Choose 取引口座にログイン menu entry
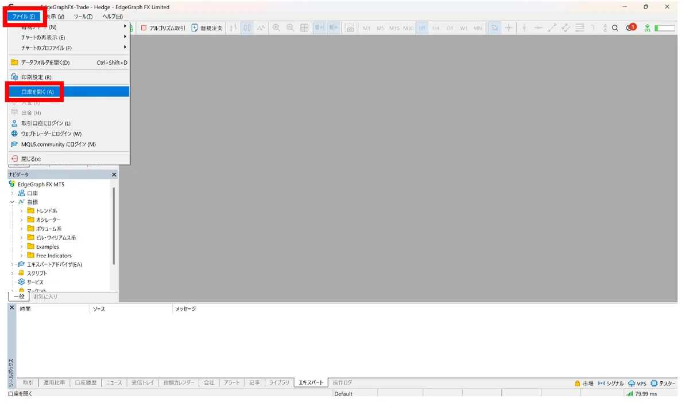This screenshot has height=403, width=689. point(68,123)
